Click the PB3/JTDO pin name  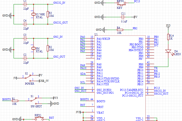click(137, 47)
